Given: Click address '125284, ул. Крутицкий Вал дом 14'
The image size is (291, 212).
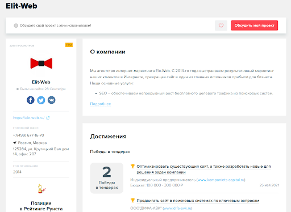Looking at the screenshot, I should 41,151.
